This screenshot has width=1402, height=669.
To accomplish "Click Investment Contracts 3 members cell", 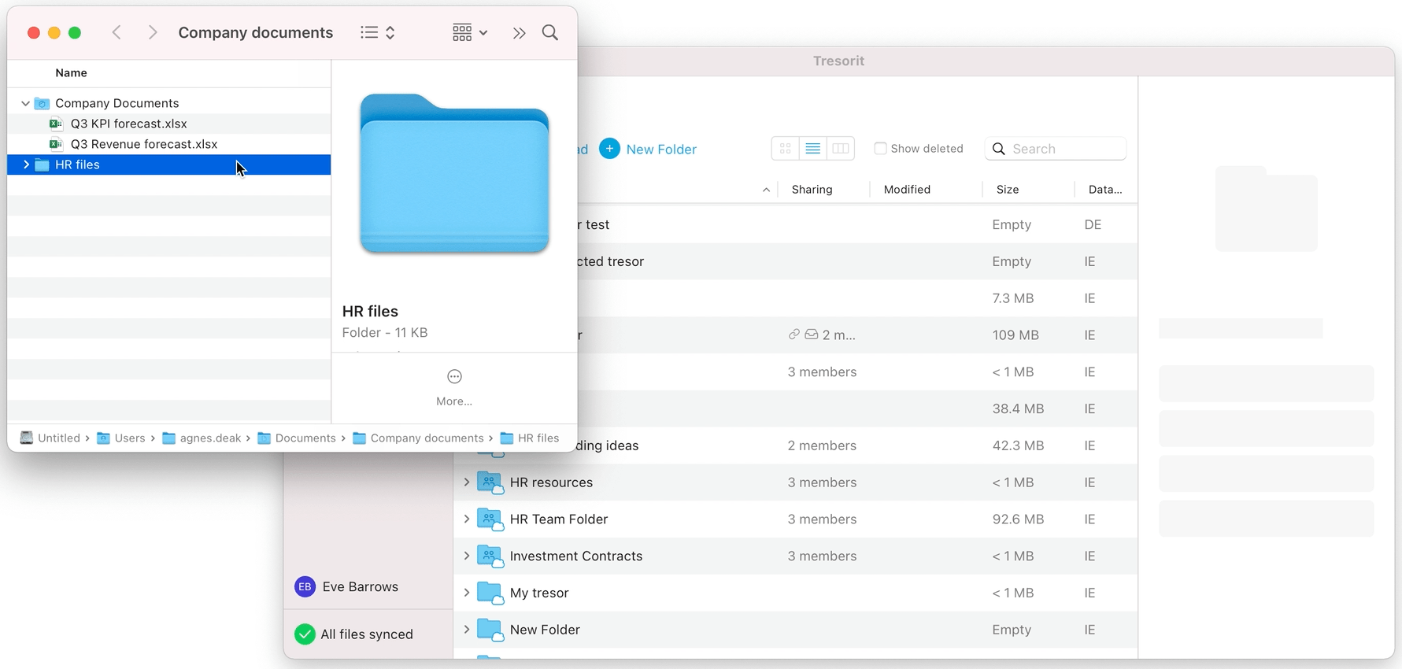I will click(x=822, y=556).
